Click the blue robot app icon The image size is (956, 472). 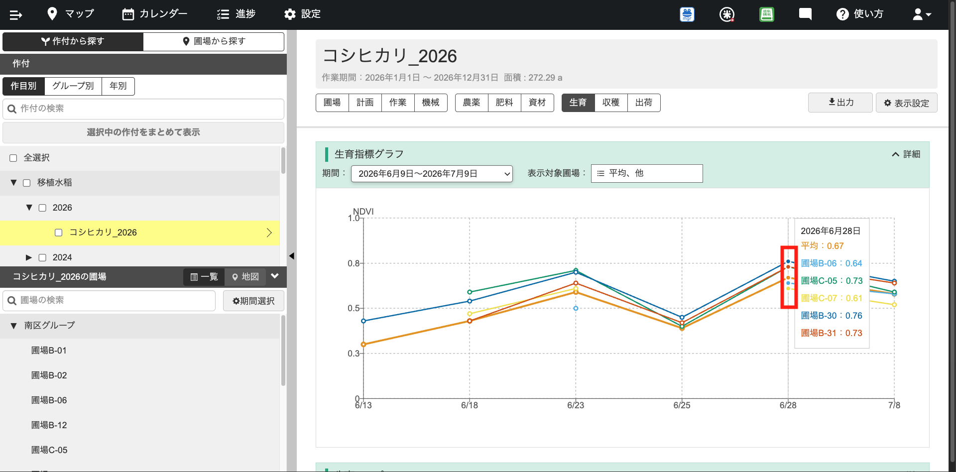[687, 14]
